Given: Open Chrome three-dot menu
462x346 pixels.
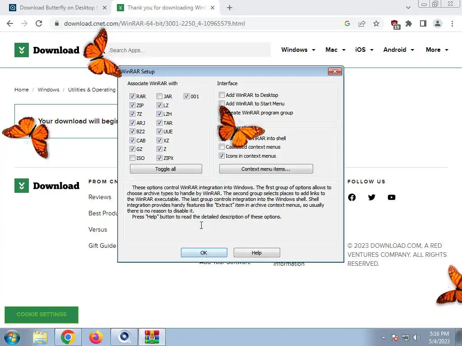Looking at the screenshot, I should [452, 23].
